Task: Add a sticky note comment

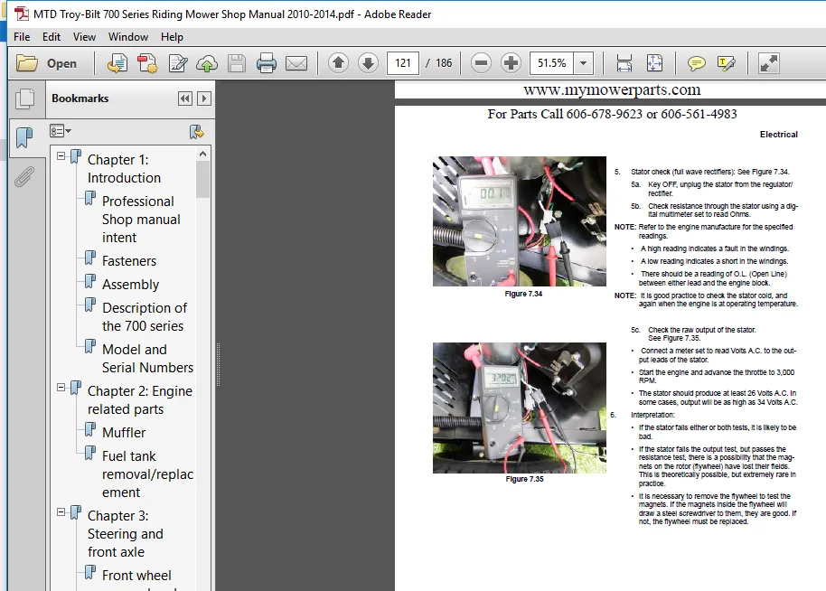Action: 697,63
